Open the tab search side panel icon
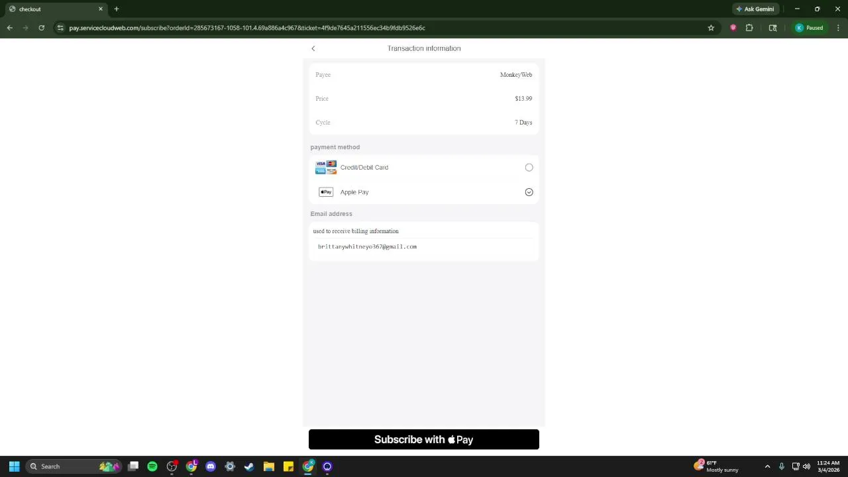This screenshot has width=848, height=477. coord(772,28)
